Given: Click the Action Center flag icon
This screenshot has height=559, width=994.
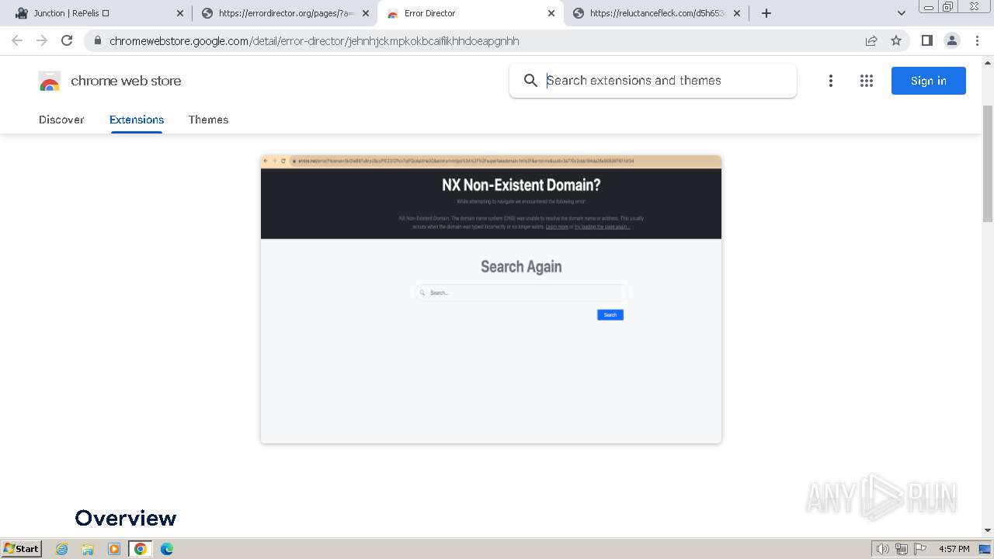Looking at the screenshot, I should click(x=920, y=549).
